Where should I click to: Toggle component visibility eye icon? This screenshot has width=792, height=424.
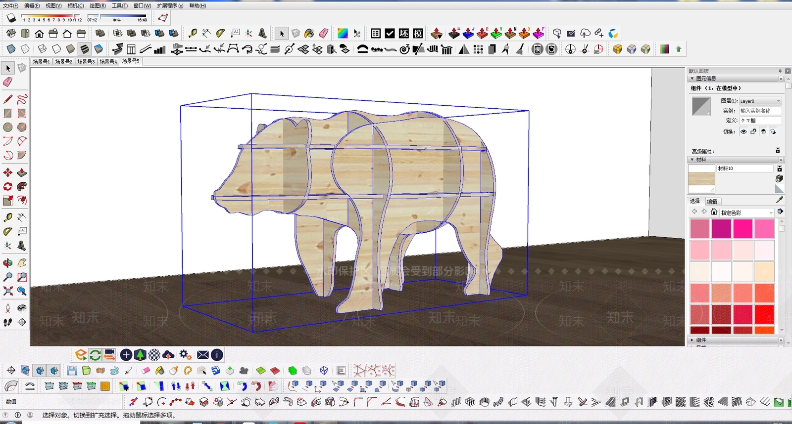(743, 131)
